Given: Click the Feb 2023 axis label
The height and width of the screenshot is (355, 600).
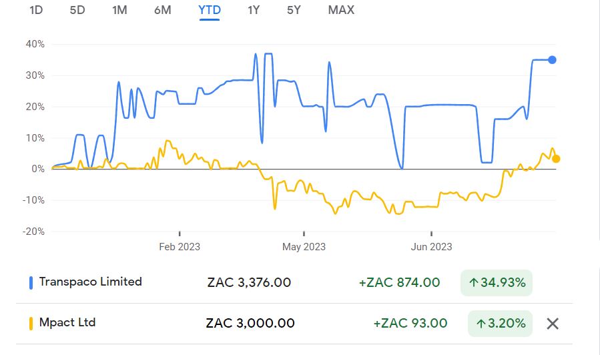Looking at the screenshot, I should click(180, 247).
